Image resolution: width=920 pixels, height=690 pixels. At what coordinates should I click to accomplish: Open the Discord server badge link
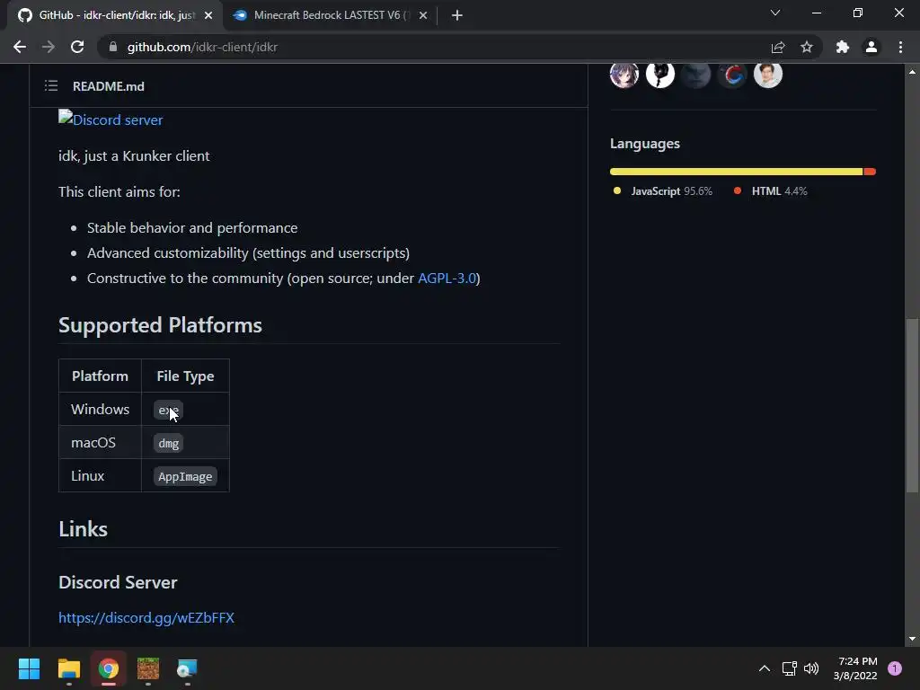click(x=111, y=119)
